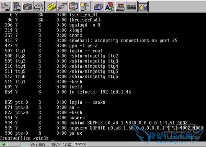Click the [kreiserfsd] process entry

(x=54, y=20)
